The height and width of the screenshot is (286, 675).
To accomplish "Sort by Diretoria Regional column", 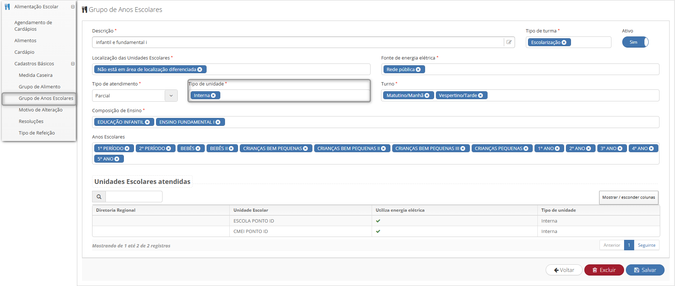I will 161,210.
